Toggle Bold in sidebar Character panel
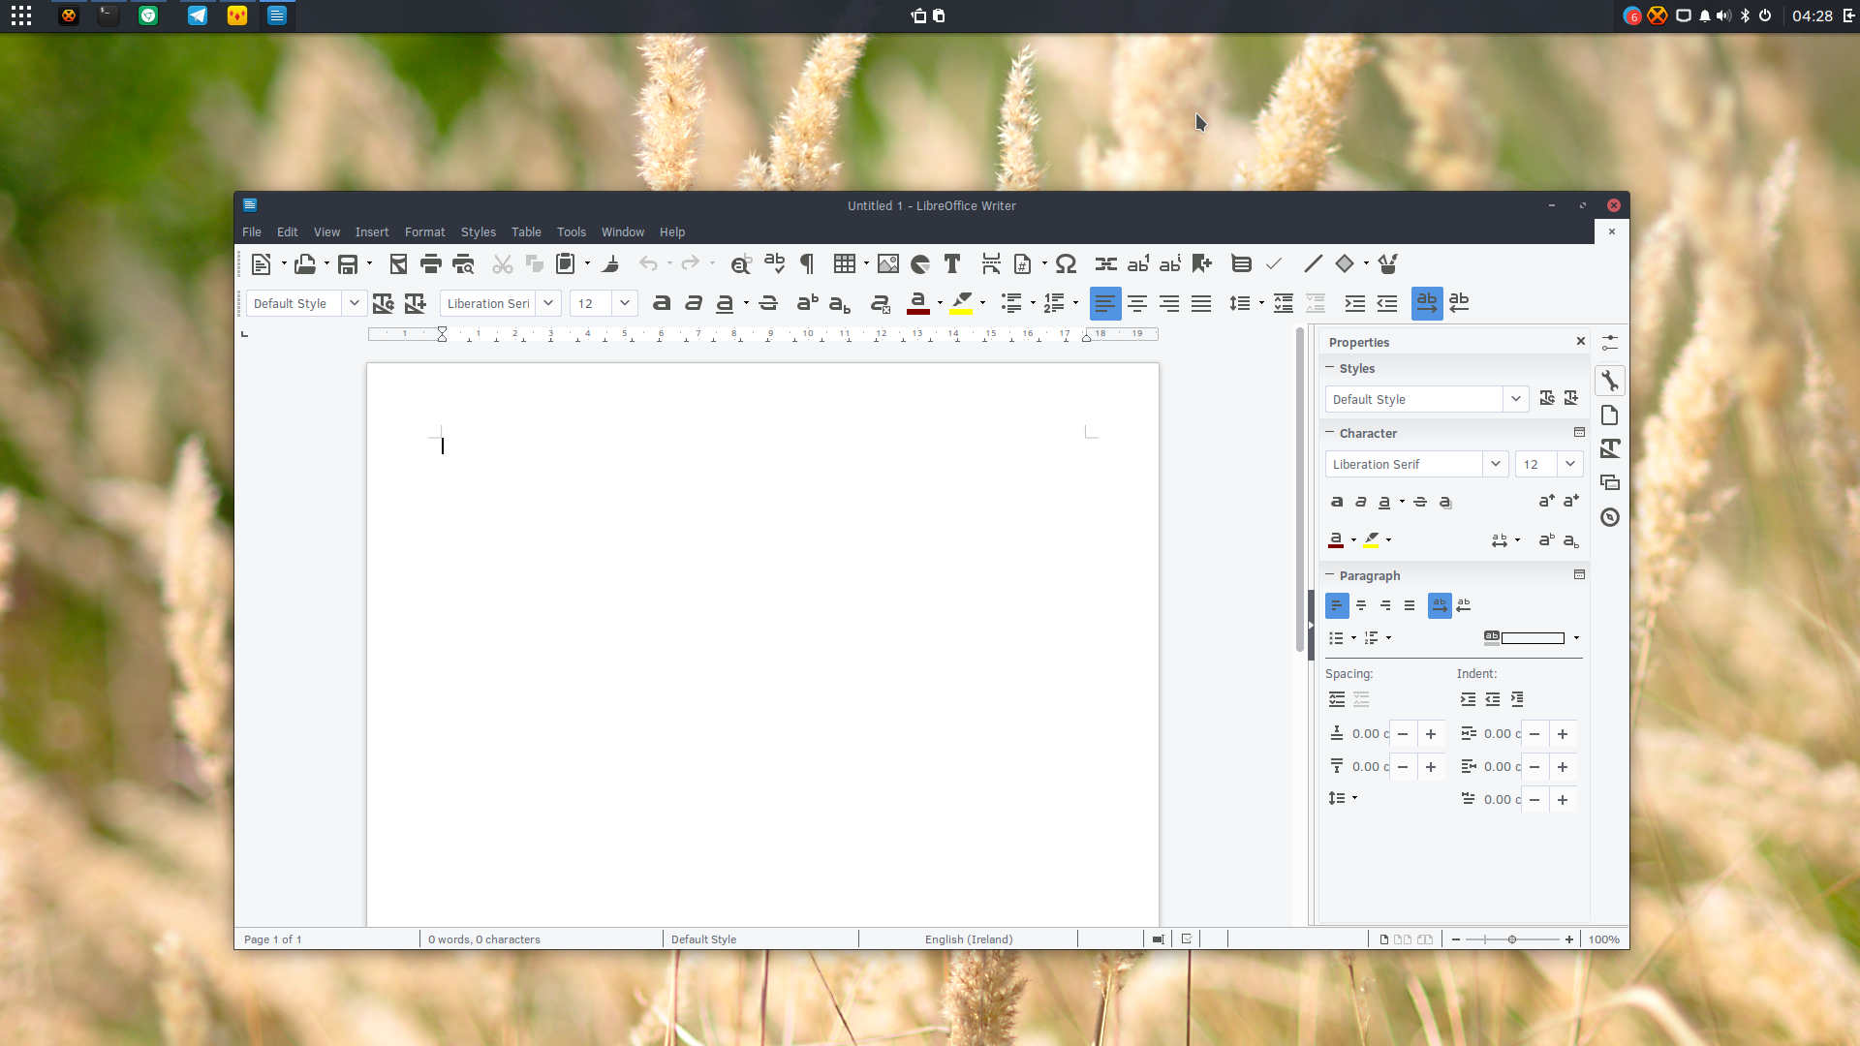Viewport: 1860px width, 1046px height. coord(1337,502)
